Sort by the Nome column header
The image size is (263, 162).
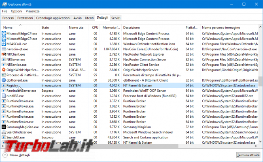pyautogui.click(x=20, y=28)
